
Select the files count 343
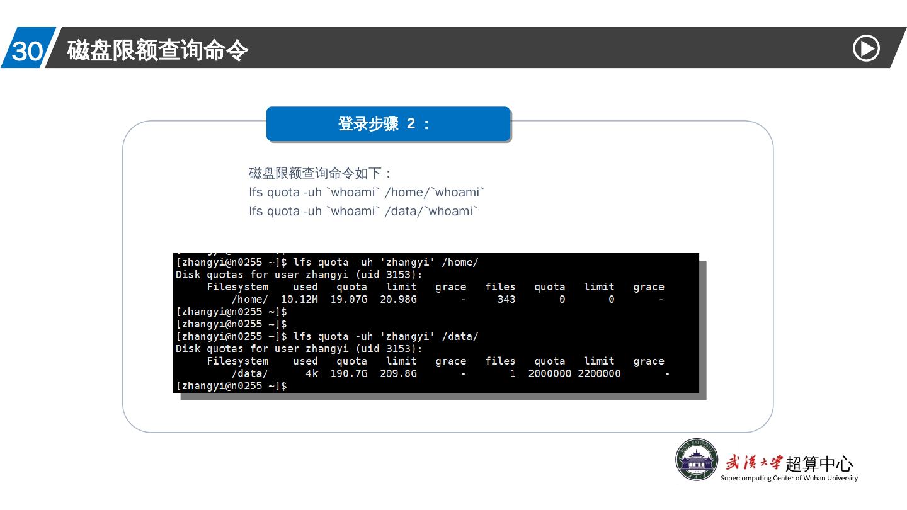pyautogui.click(x=506, y=299)
